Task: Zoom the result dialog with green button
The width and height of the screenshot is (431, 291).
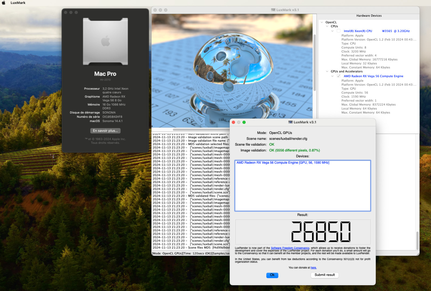Action: 244,122
